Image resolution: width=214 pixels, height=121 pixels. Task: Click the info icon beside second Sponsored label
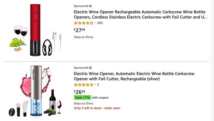pos(90,68)
